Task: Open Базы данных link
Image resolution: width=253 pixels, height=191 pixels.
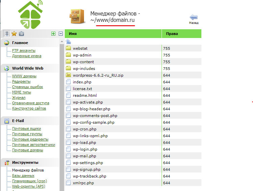Action: click(x=23, y=176)
